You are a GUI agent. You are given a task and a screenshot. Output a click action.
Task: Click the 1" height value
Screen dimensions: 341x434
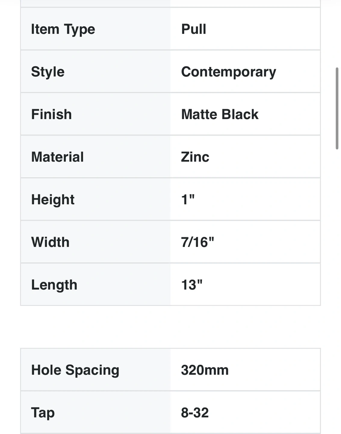(x=188, y=200)
